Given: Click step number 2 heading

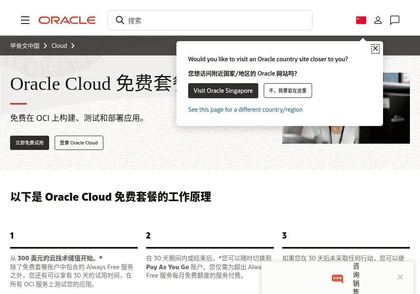Looking at the screenshot, I should tap(148, 236).
